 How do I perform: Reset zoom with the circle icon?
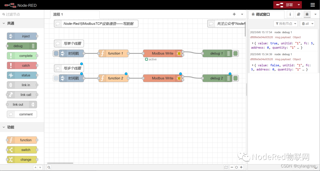pyautogui.click(x=236, y=167)
